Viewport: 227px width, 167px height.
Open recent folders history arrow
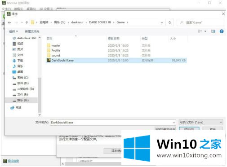click(x=22, y=22)
